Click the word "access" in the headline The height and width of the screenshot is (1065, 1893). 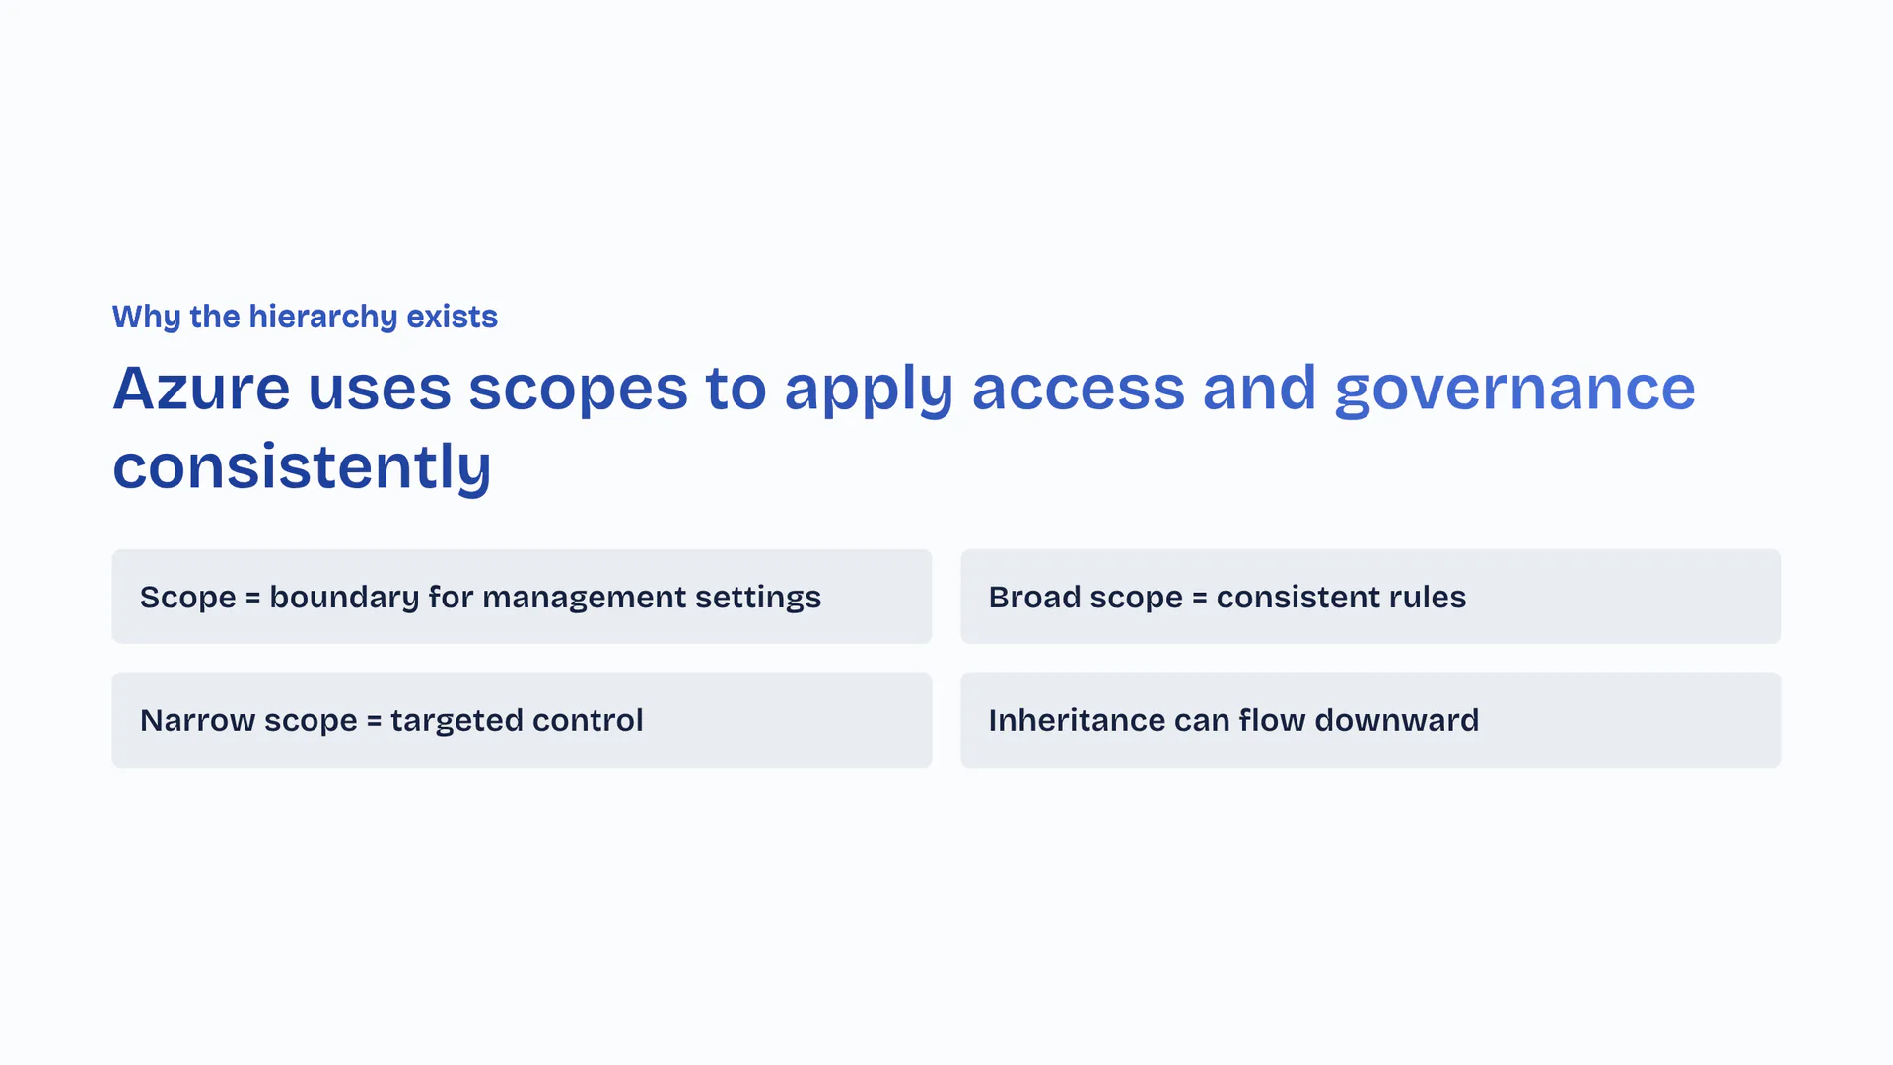1078,389
